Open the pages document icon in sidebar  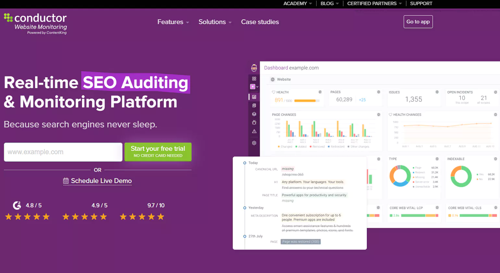(x=254, y=106)
